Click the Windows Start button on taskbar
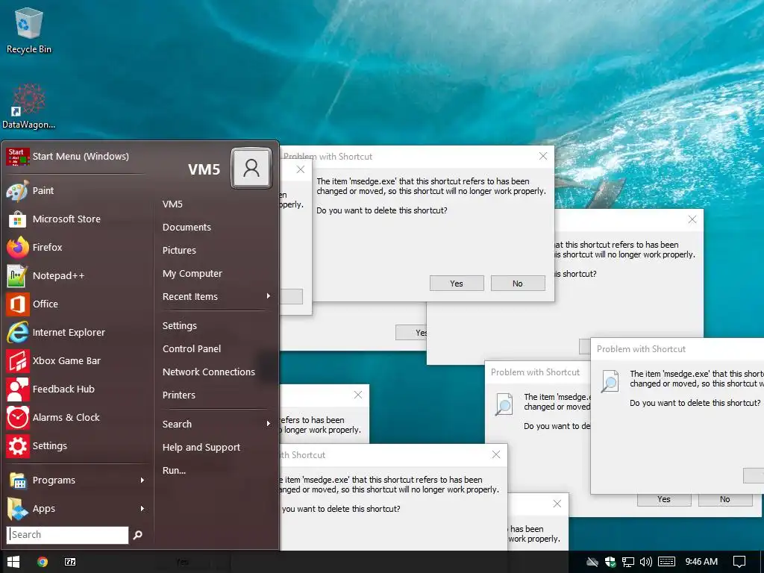Viewport: 764px width, 573px height. coord(13,562)
